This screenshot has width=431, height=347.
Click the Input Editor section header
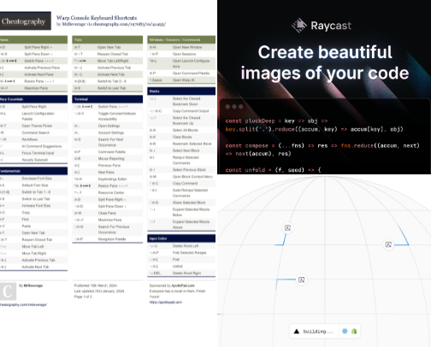[181, 238]
